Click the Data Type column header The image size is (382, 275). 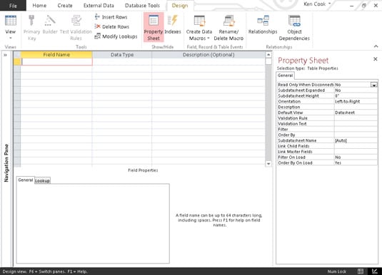coord(122,55)
